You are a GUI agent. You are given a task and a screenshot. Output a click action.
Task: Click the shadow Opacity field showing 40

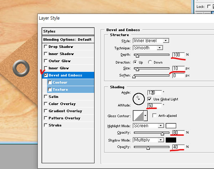(179, 147)
